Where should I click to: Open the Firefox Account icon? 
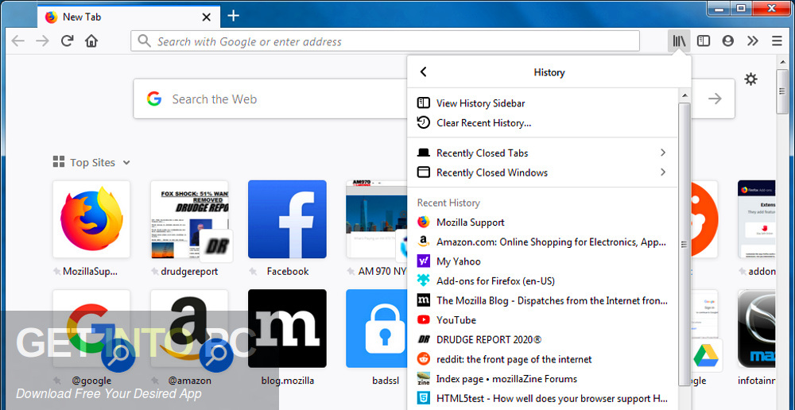tap(728, 41)
